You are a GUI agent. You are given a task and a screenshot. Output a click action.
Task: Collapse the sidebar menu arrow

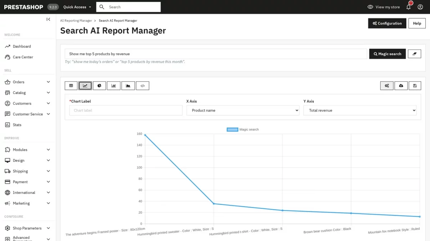pos(48,19)
